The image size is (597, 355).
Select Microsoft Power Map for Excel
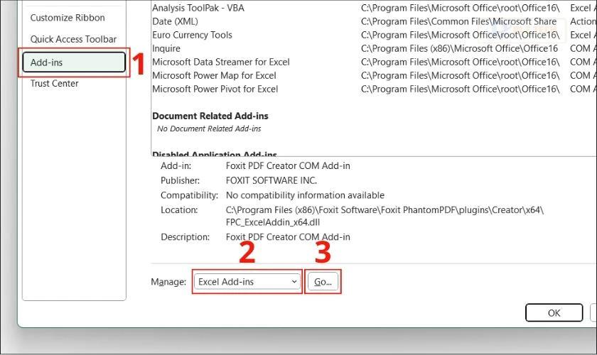tap(374, 75)
